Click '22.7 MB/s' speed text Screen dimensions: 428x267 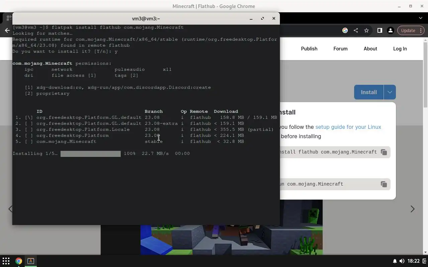155,154
